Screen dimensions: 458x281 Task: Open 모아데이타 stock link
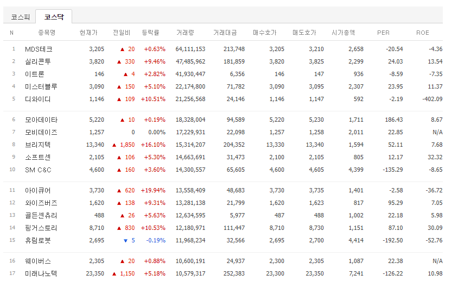(x=41, y=120)
